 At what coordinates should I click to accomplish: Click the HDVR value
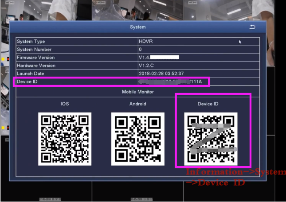[146, 41]
